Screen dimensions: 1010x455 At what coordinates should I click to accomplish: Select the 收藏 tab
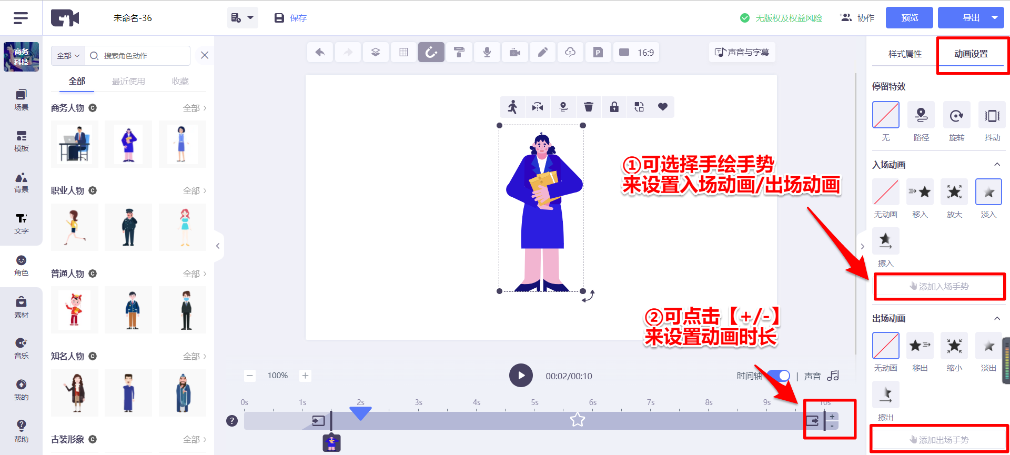point(180,81)
